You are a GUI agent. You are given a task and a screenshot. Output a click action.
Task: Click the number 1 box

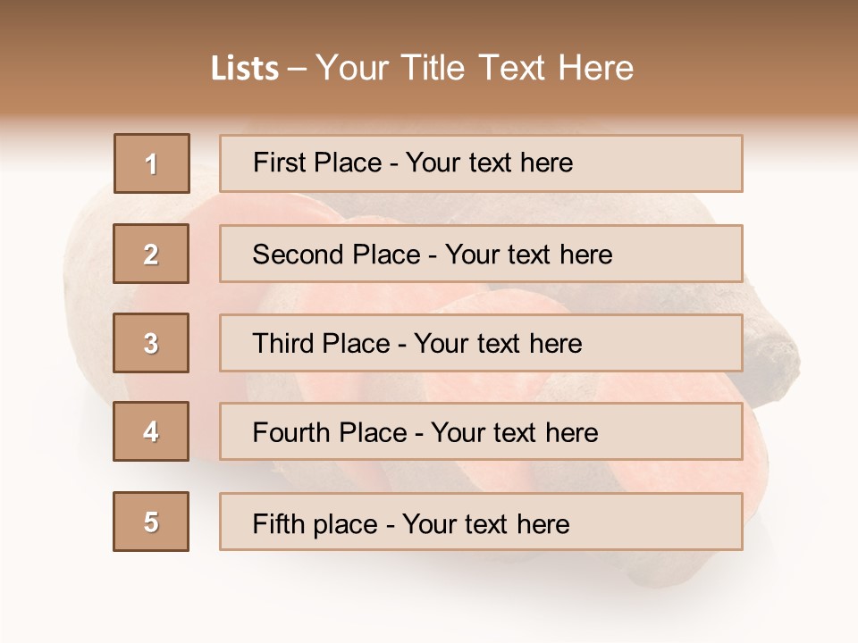[151, 163]
